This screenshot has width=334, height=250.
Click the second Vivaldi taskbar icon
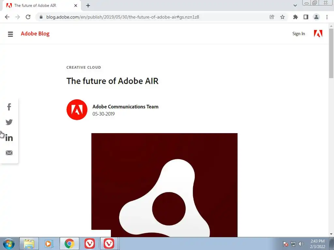(109, 243)
